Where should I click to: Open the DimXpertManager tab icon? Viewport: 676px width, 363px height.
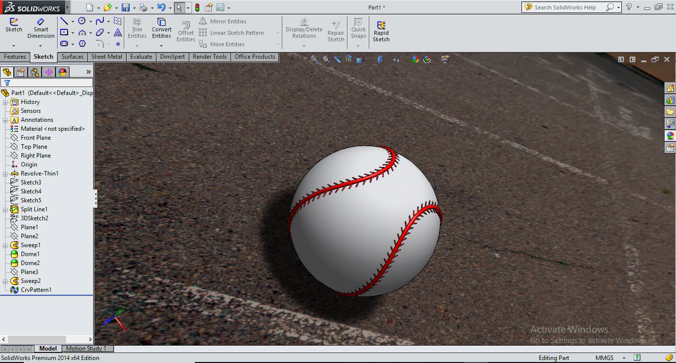(x=49, y=72)
